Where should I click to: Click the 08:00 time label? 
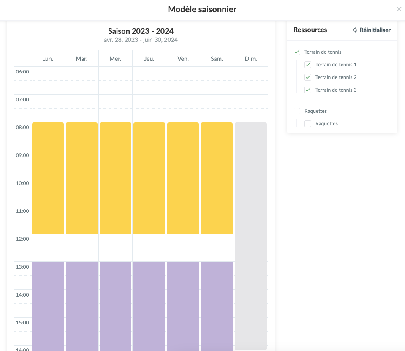(22, 128)
